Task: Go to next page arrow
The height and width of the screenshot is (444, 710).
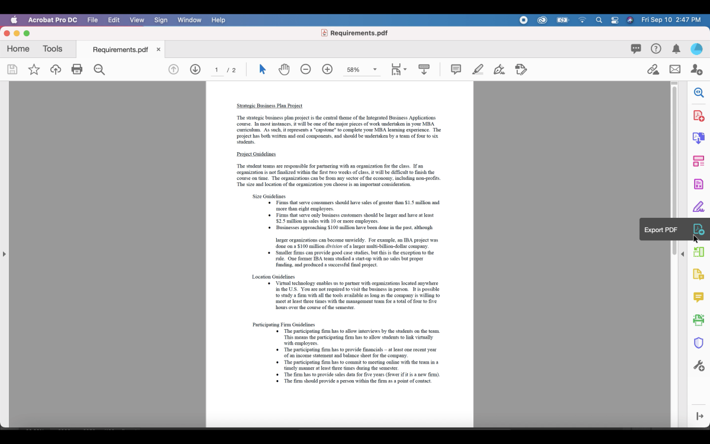Action: click(x=195, y=70)
